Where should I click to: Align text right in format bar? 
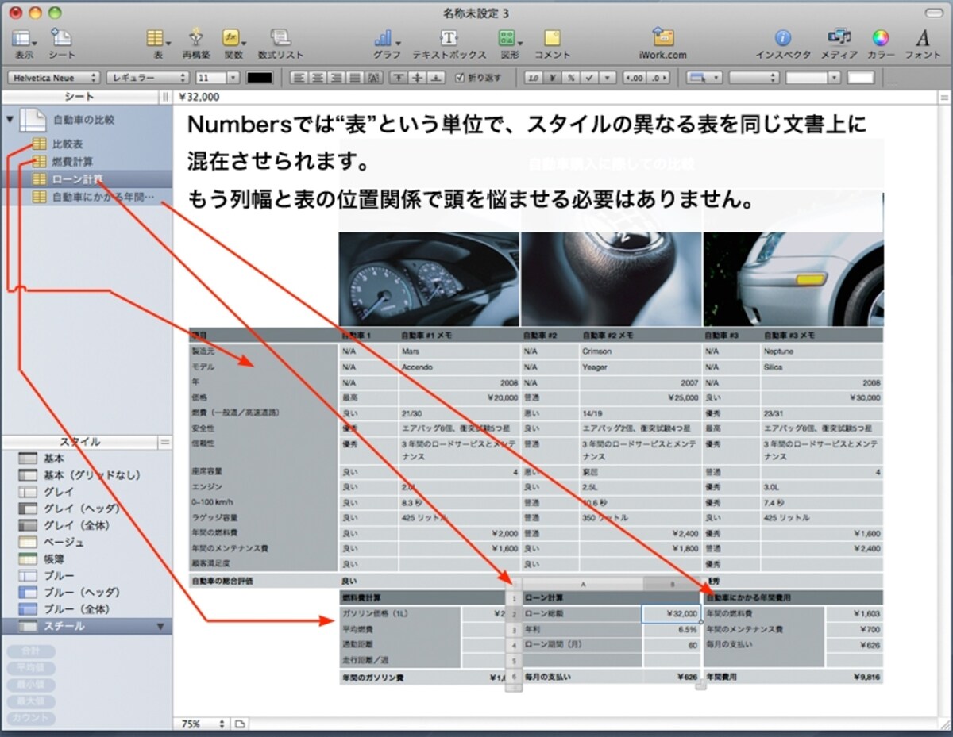coord(336,78)
